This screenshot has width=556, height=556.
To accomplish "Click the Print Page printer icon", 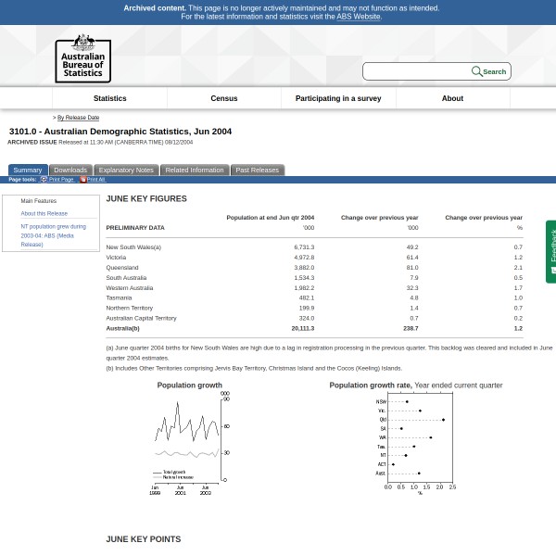I will (44, 180).
